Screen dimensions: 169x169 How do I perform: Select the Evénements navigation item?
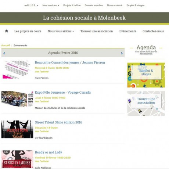coord(128,31)
